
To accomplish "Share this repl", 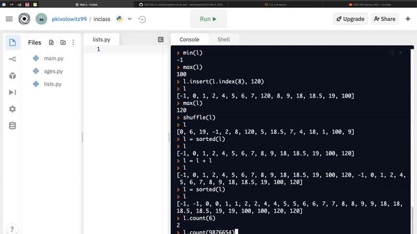I will [x=384, y=19].
